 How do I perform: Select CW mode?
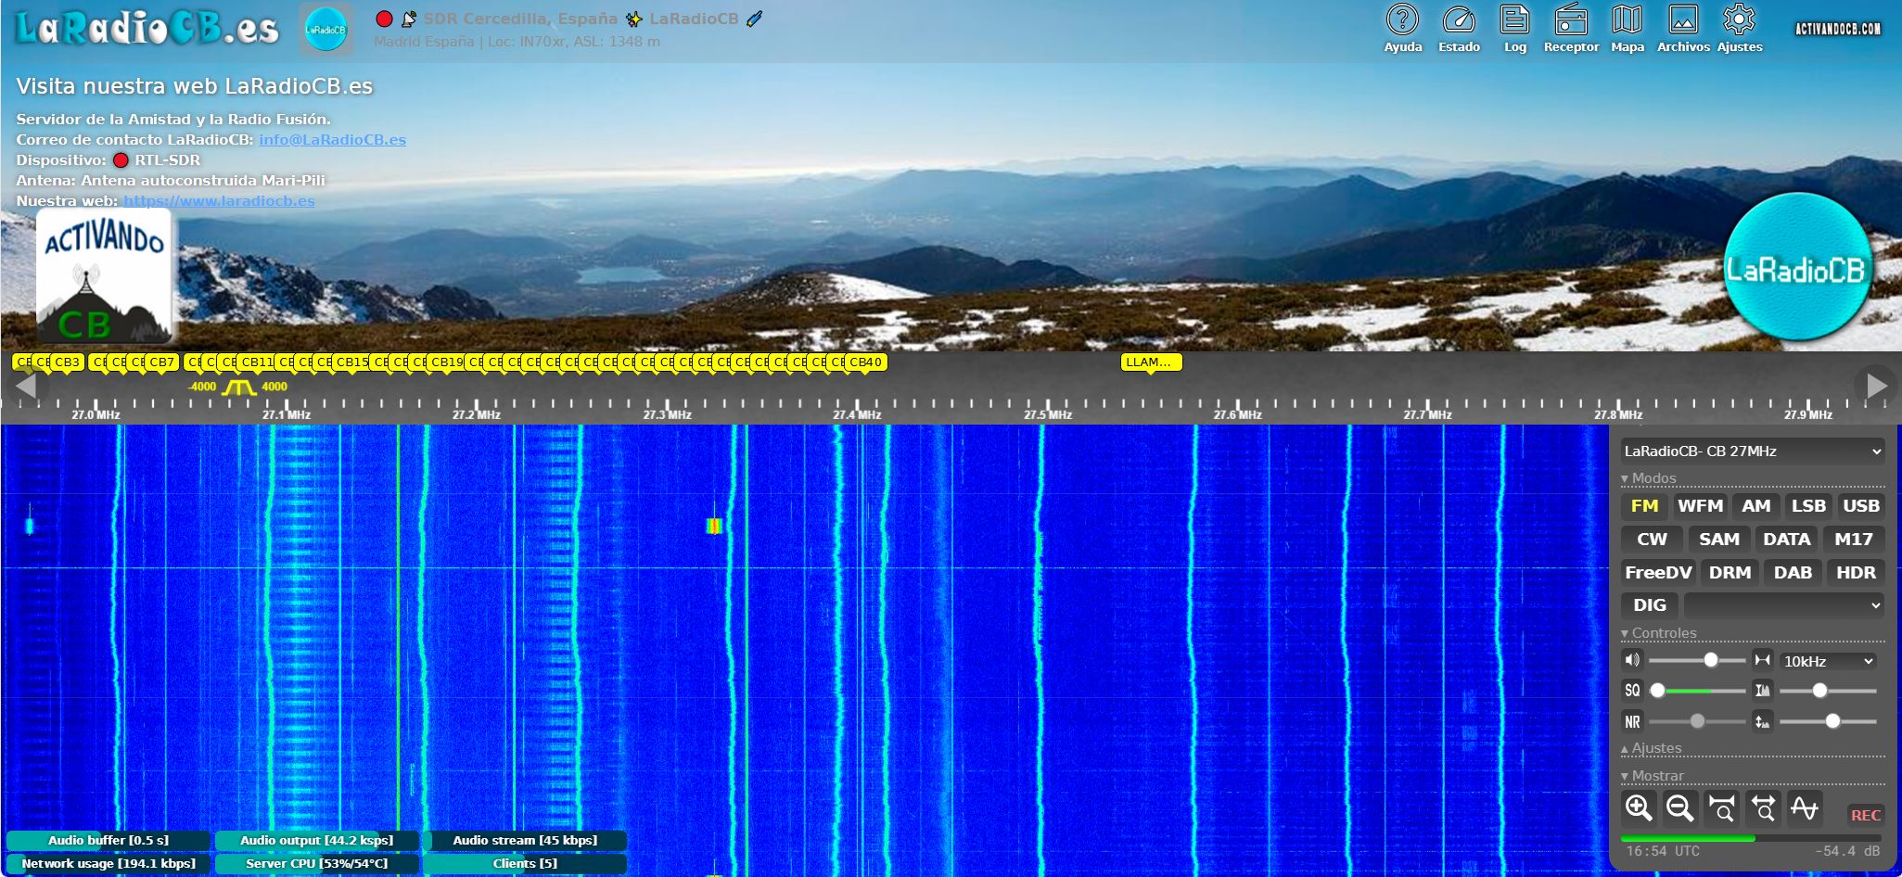click(x=1652, y=540)
